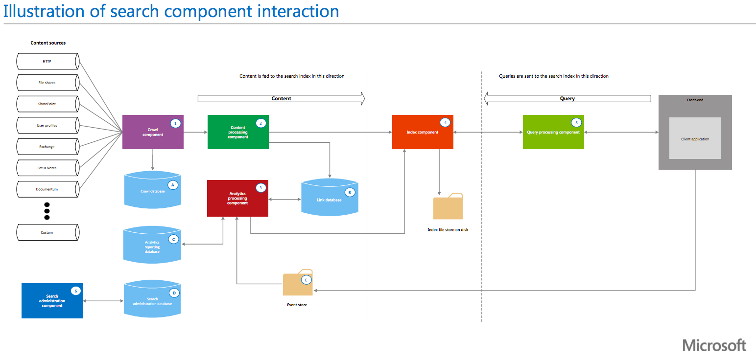Screen dimensions: 756x359
Task: Click the Event store folder icon
Action: point(298,283)
